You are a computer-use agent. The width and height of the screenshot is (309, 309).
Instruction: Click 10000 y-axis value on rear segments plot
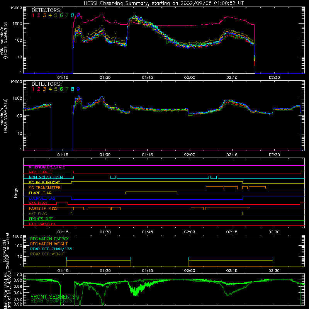tap(16, 82)
